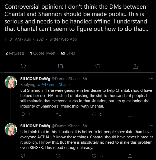Reply to the main tweet

pos(23,66)
